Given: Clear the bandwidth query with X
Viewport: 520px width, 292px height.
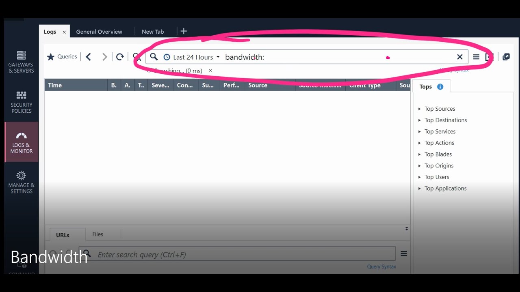Looking at the screenshot, I should (x=460, y=57).
